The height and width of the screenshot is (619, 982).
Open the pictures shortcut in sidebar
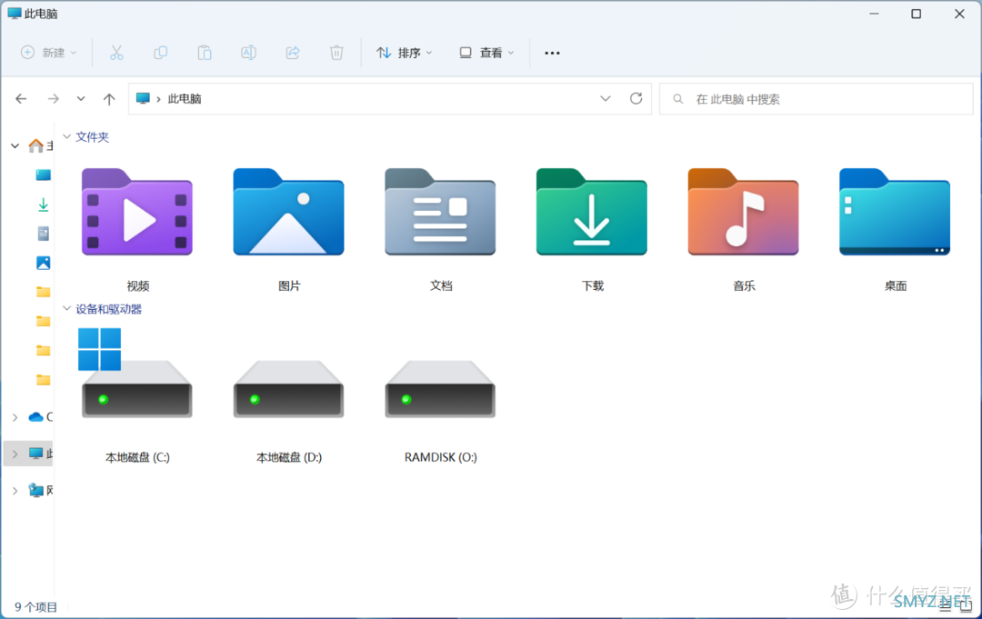[44, 263]
